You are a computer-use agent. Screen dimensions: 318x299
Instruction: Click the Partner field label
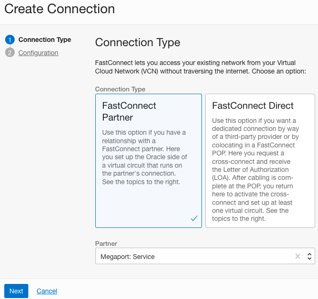(106, 243)
